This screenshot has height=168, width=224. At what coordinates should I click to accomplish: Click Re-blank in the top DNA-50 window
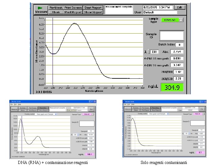pos(56,7)
